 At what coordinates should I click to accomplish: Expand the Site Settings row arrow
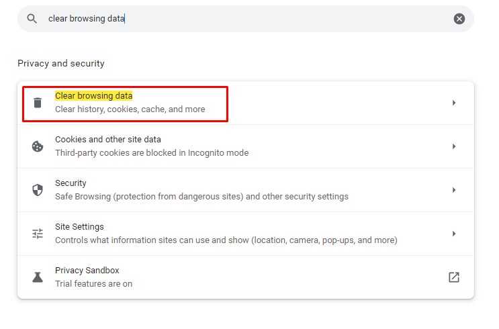tap(454, 234)
